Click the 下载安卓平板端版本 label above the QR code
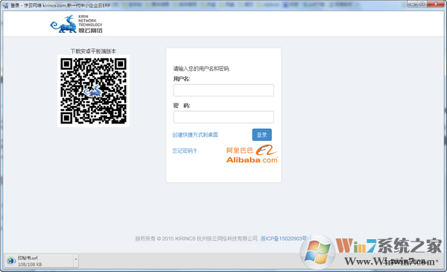Image resolution: width=447 pixels, height=272 pixels. [93, 51]
